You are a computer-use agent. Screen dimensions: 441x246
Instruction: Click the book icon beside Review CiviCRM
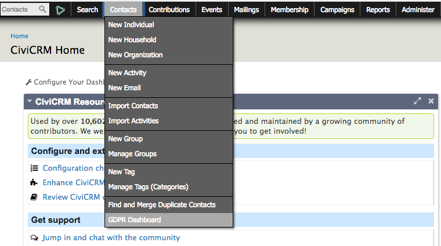point(34,197)
